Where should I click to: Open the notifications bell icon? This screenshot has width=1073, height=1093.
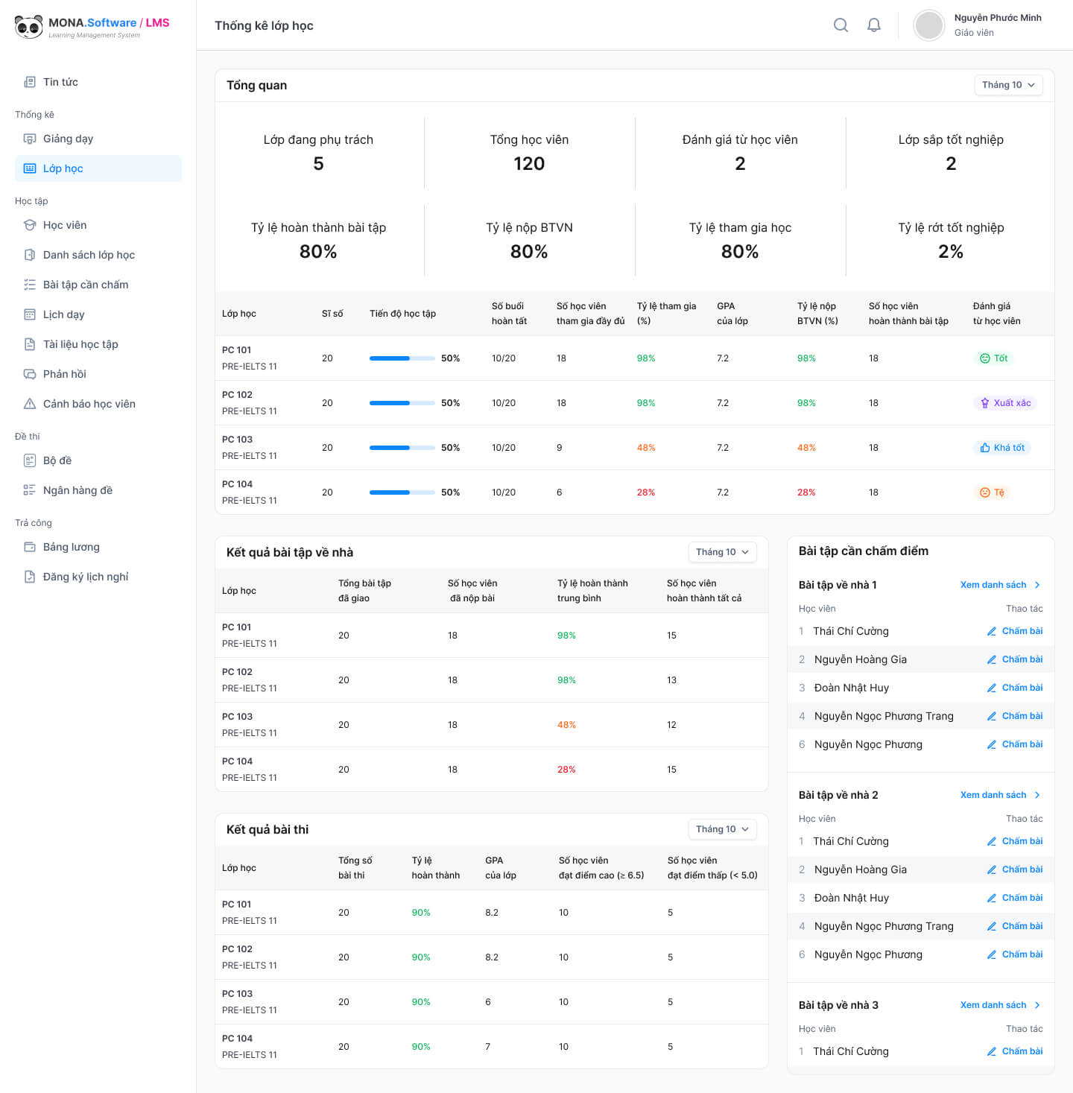pos(874,25)
